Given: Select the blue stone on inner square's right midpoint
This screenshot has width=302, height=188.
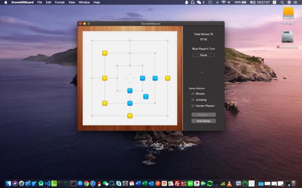Looking at the screenshot, I should 142,78.
